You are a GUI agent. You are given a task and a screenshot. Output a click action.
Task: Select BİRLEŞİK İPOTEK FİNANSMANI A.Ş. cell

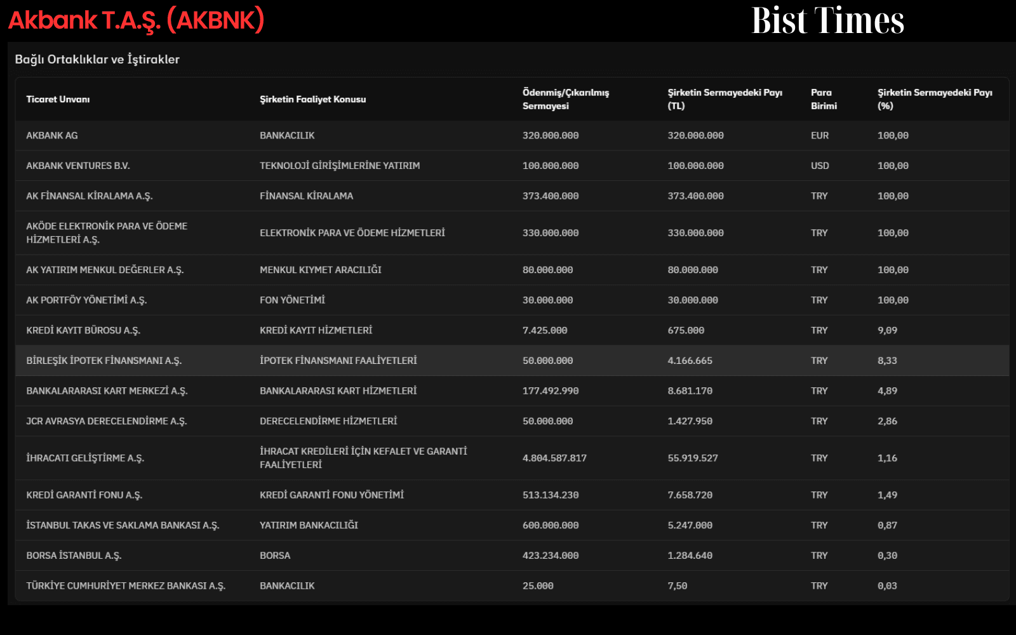[x=104, y=361]
